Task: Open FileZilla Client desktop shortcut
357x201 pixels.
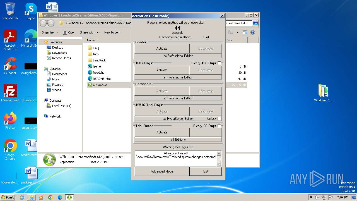Action: (x=10, y=93)
